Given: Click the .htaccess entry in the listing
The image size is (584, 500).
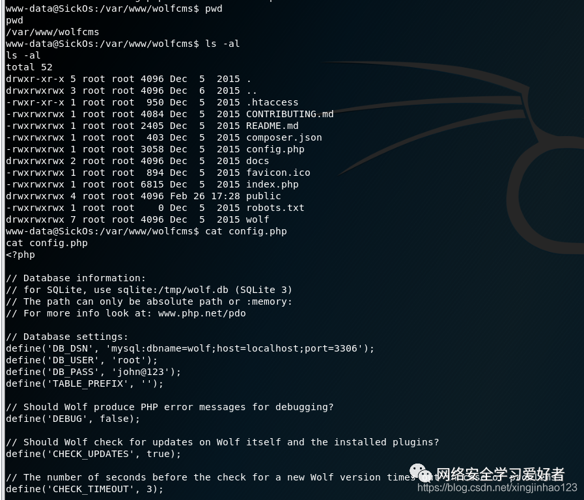Looking at the screenshot, I should click(272, 102).
